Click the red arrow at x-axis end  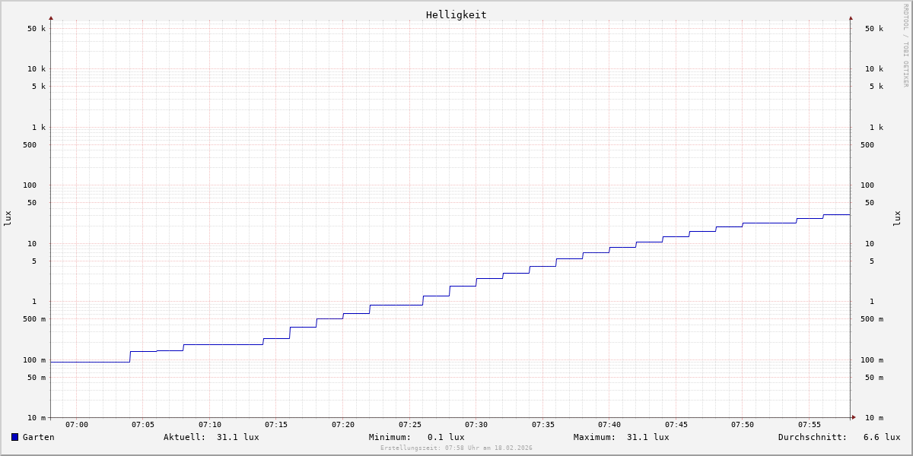pyautogui.click(x=853, y=417)
